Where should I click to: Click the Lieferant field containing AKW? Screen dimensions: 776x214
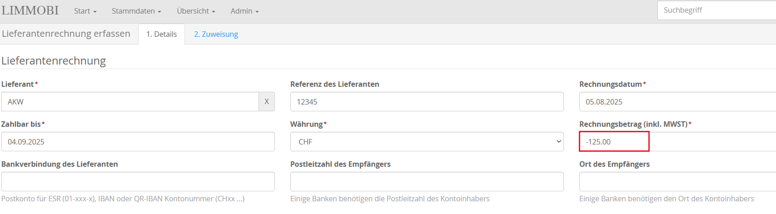click(x=130, y=102)
